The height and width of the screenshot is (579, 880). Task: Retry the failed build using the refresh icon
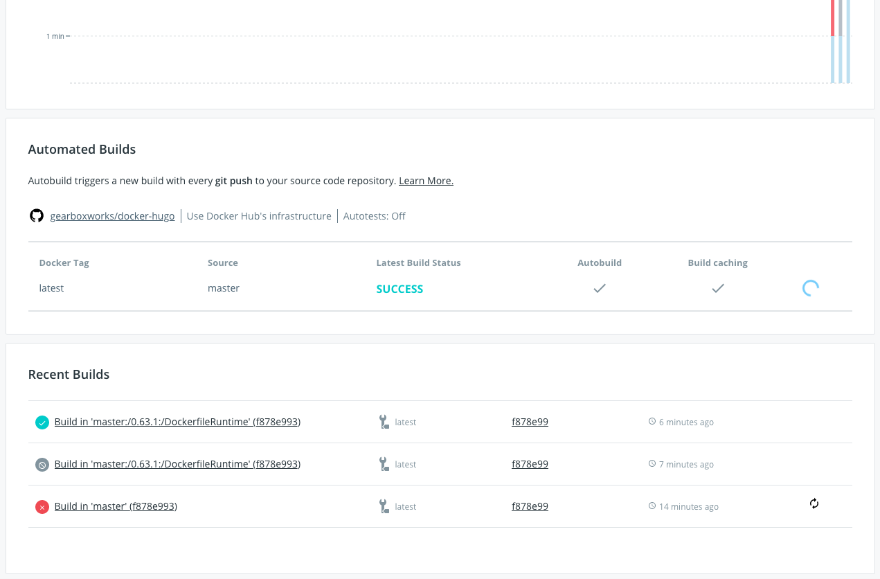(814, 504)
